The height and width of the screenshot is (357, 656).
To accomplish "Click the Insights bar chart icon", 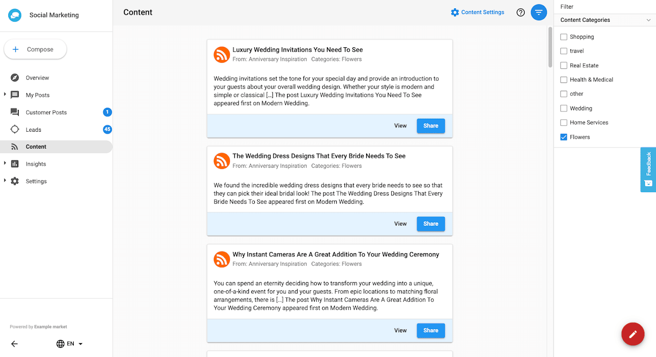I will point(15,164).
